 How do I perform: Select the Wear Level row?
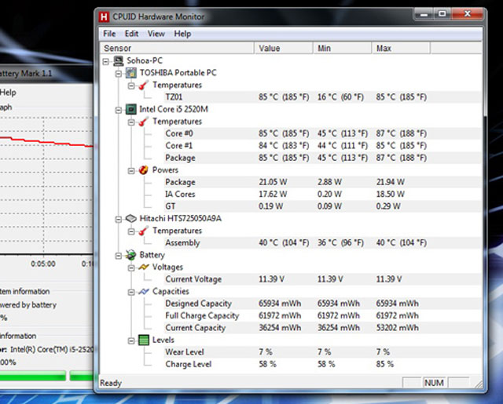[321, 352]
